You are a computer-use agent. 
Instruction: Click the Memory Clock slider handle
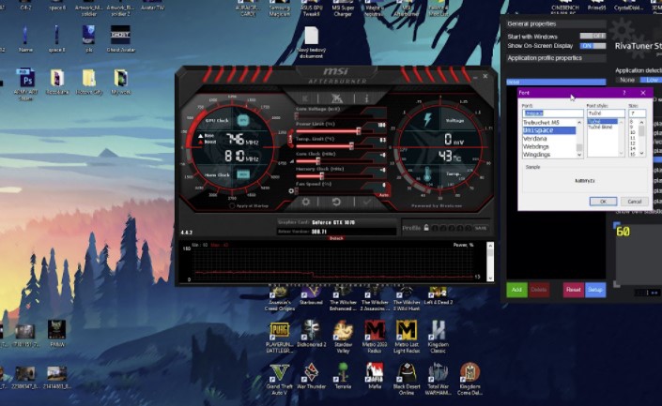(x=322, y=175)
